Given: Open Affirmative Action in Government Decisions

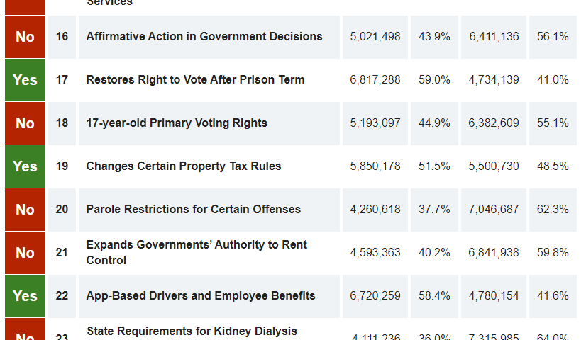Looking at the screenshot, I should pos(204,37).
